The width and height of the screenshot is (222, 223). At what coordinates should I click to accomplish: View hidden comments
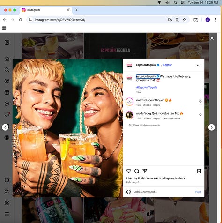point(147,125)
